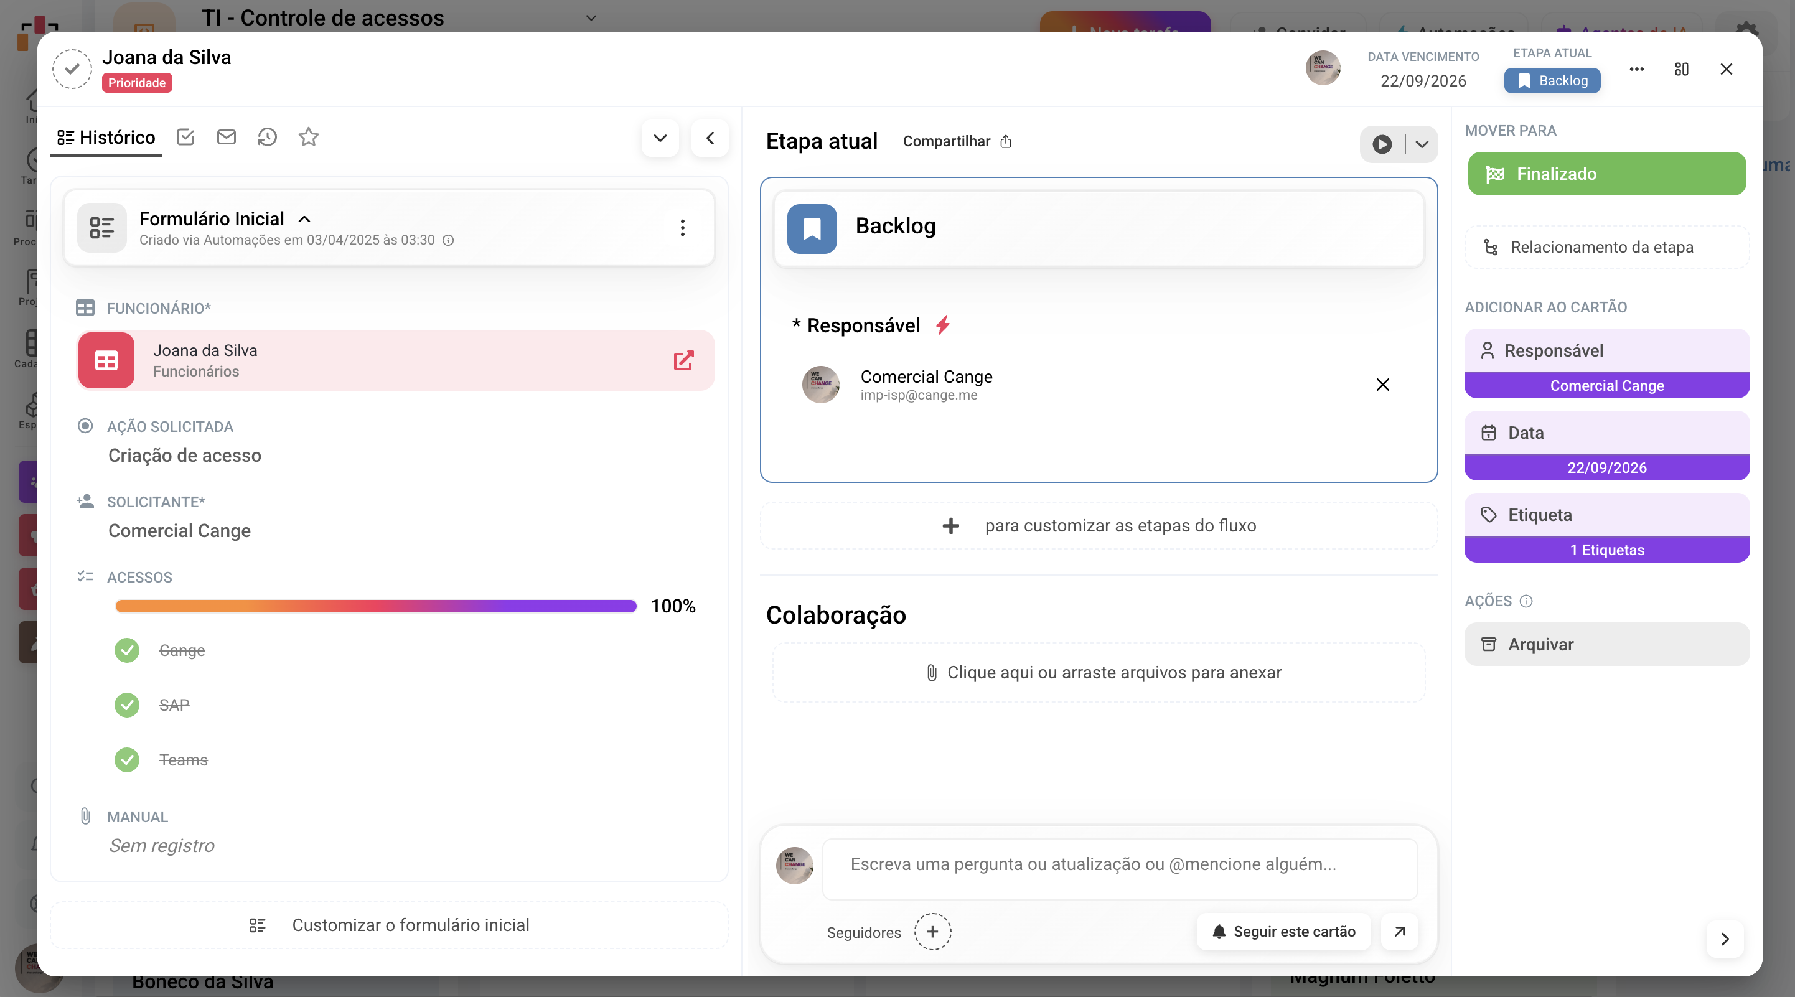The height and width of the screenshot is (997, 1795).
Task: Click the play button in Etapa atual
Action: [x=1382, y=144]
